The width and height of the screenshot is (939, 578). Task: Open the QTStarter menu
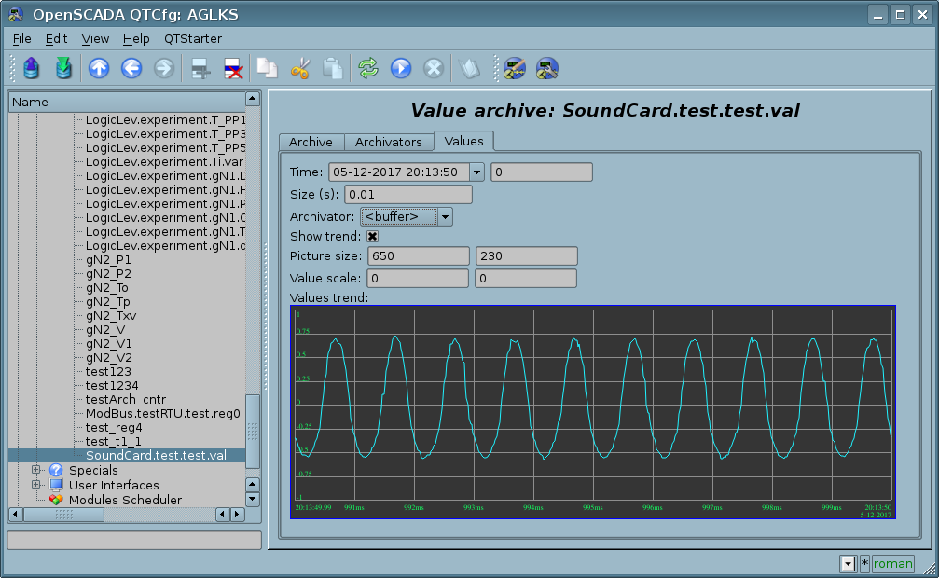[193, 38]
